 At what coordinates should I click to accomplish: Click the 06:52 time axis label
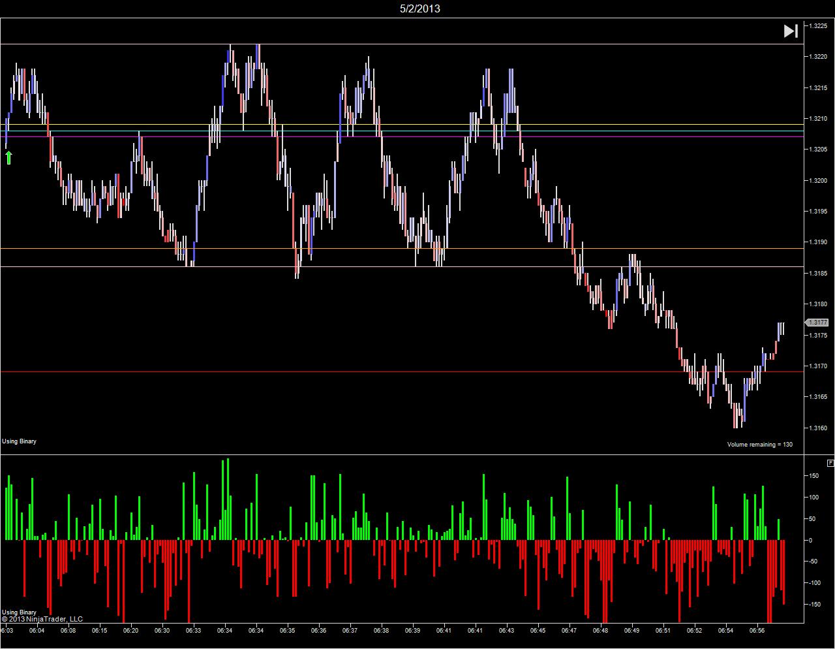(x=694, y=631)
